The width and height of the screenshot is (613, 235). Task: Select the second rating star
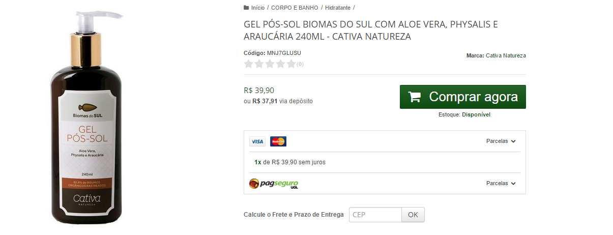[259, 64]
